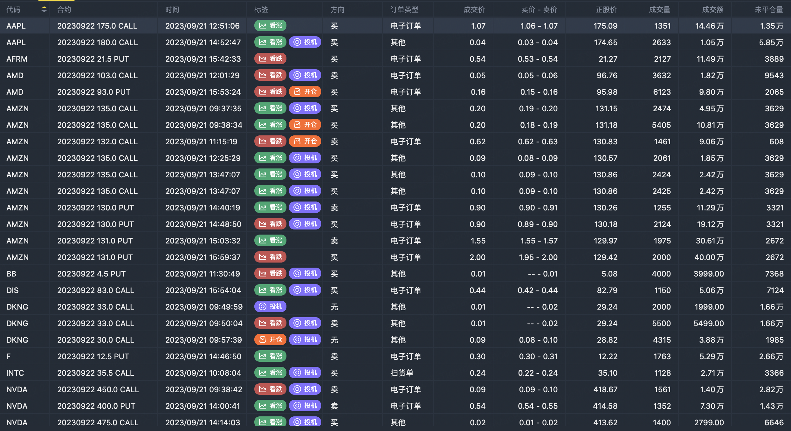The width and height of the screenshot is (791, 431).
Task: Click the 30.61万 turnover value
Action: click(x=710, y=241)
